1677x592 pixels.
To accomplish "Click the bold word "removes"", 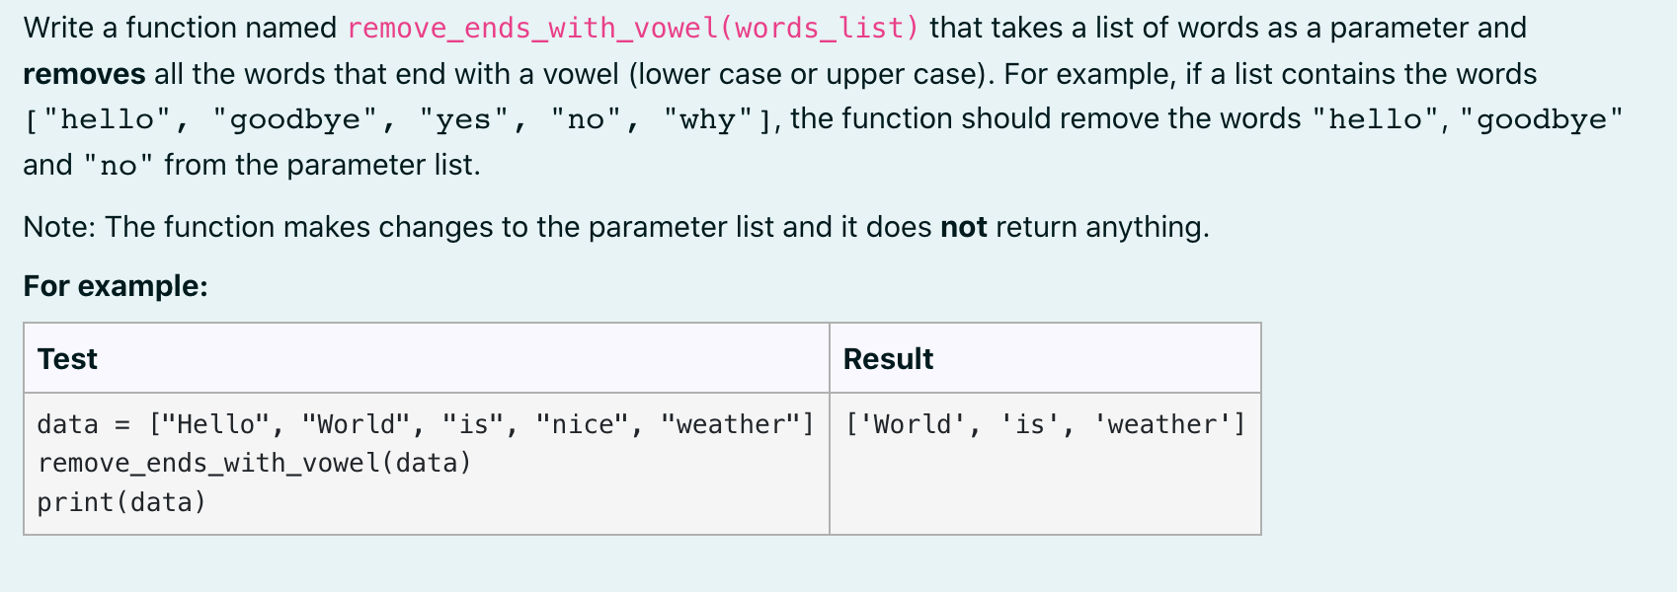I will tap(84, 74).
